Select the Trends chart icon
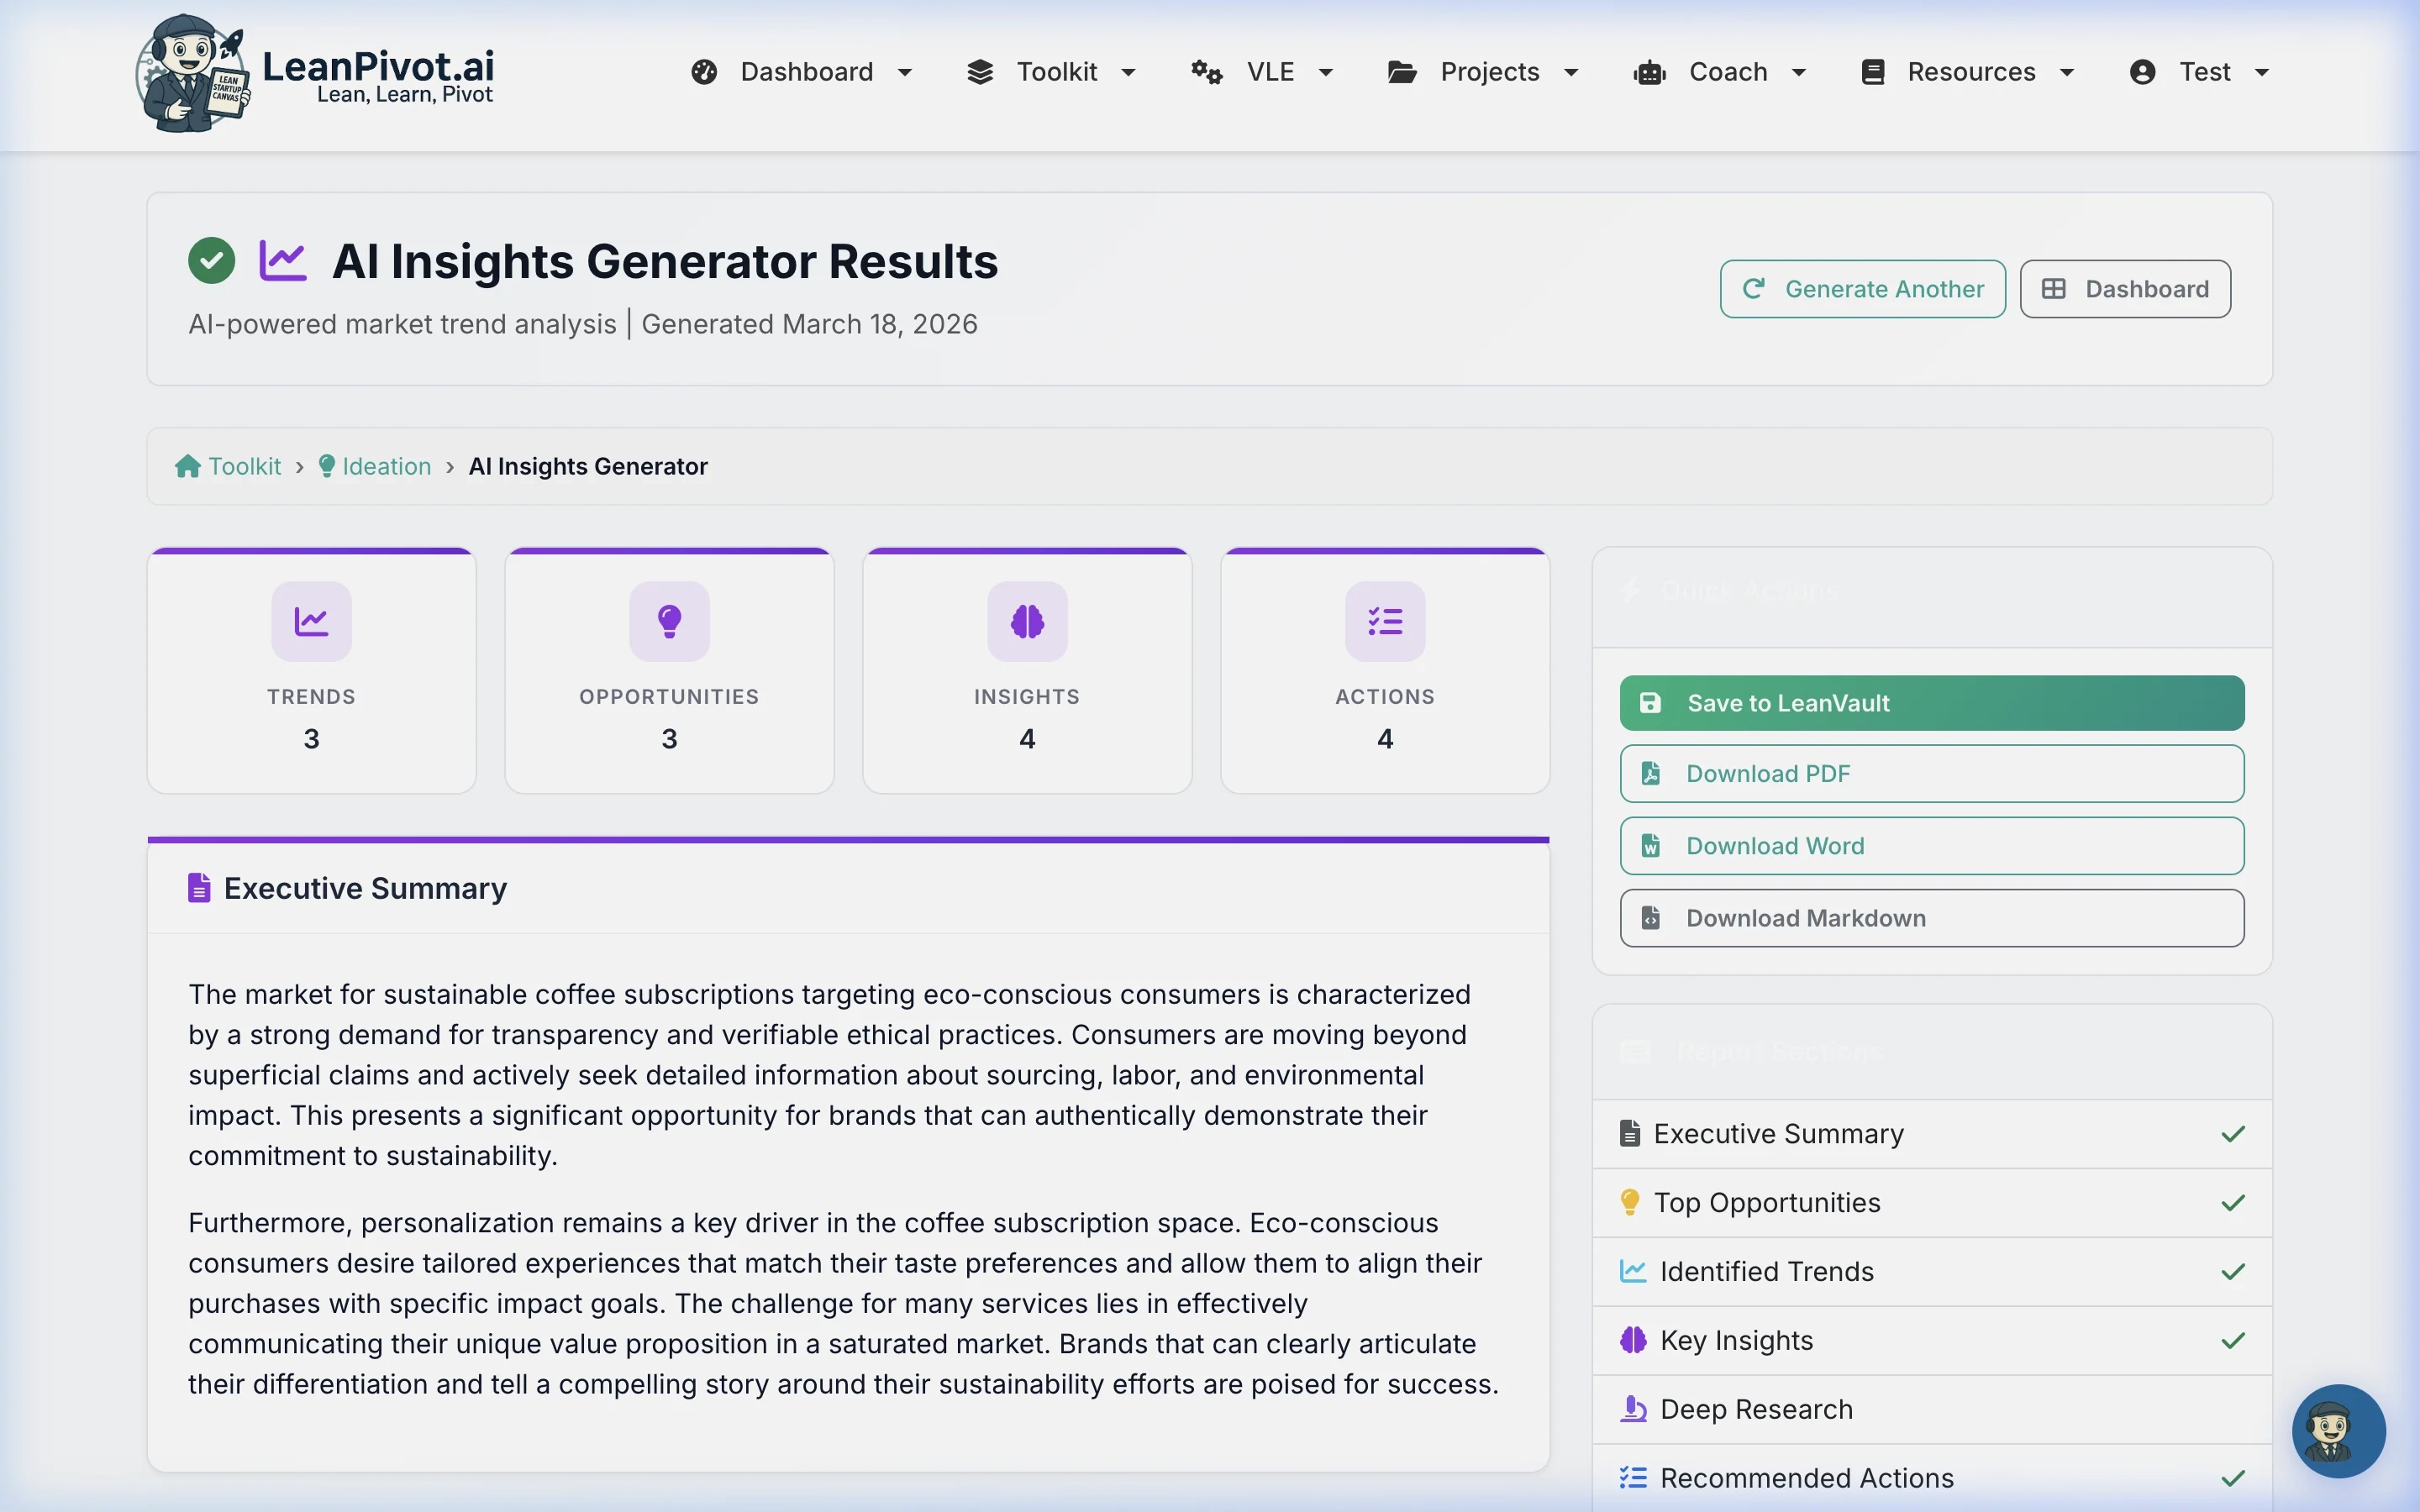Image resolution: width=2420 pixels, height=1512 pixels. coord(310,621)
